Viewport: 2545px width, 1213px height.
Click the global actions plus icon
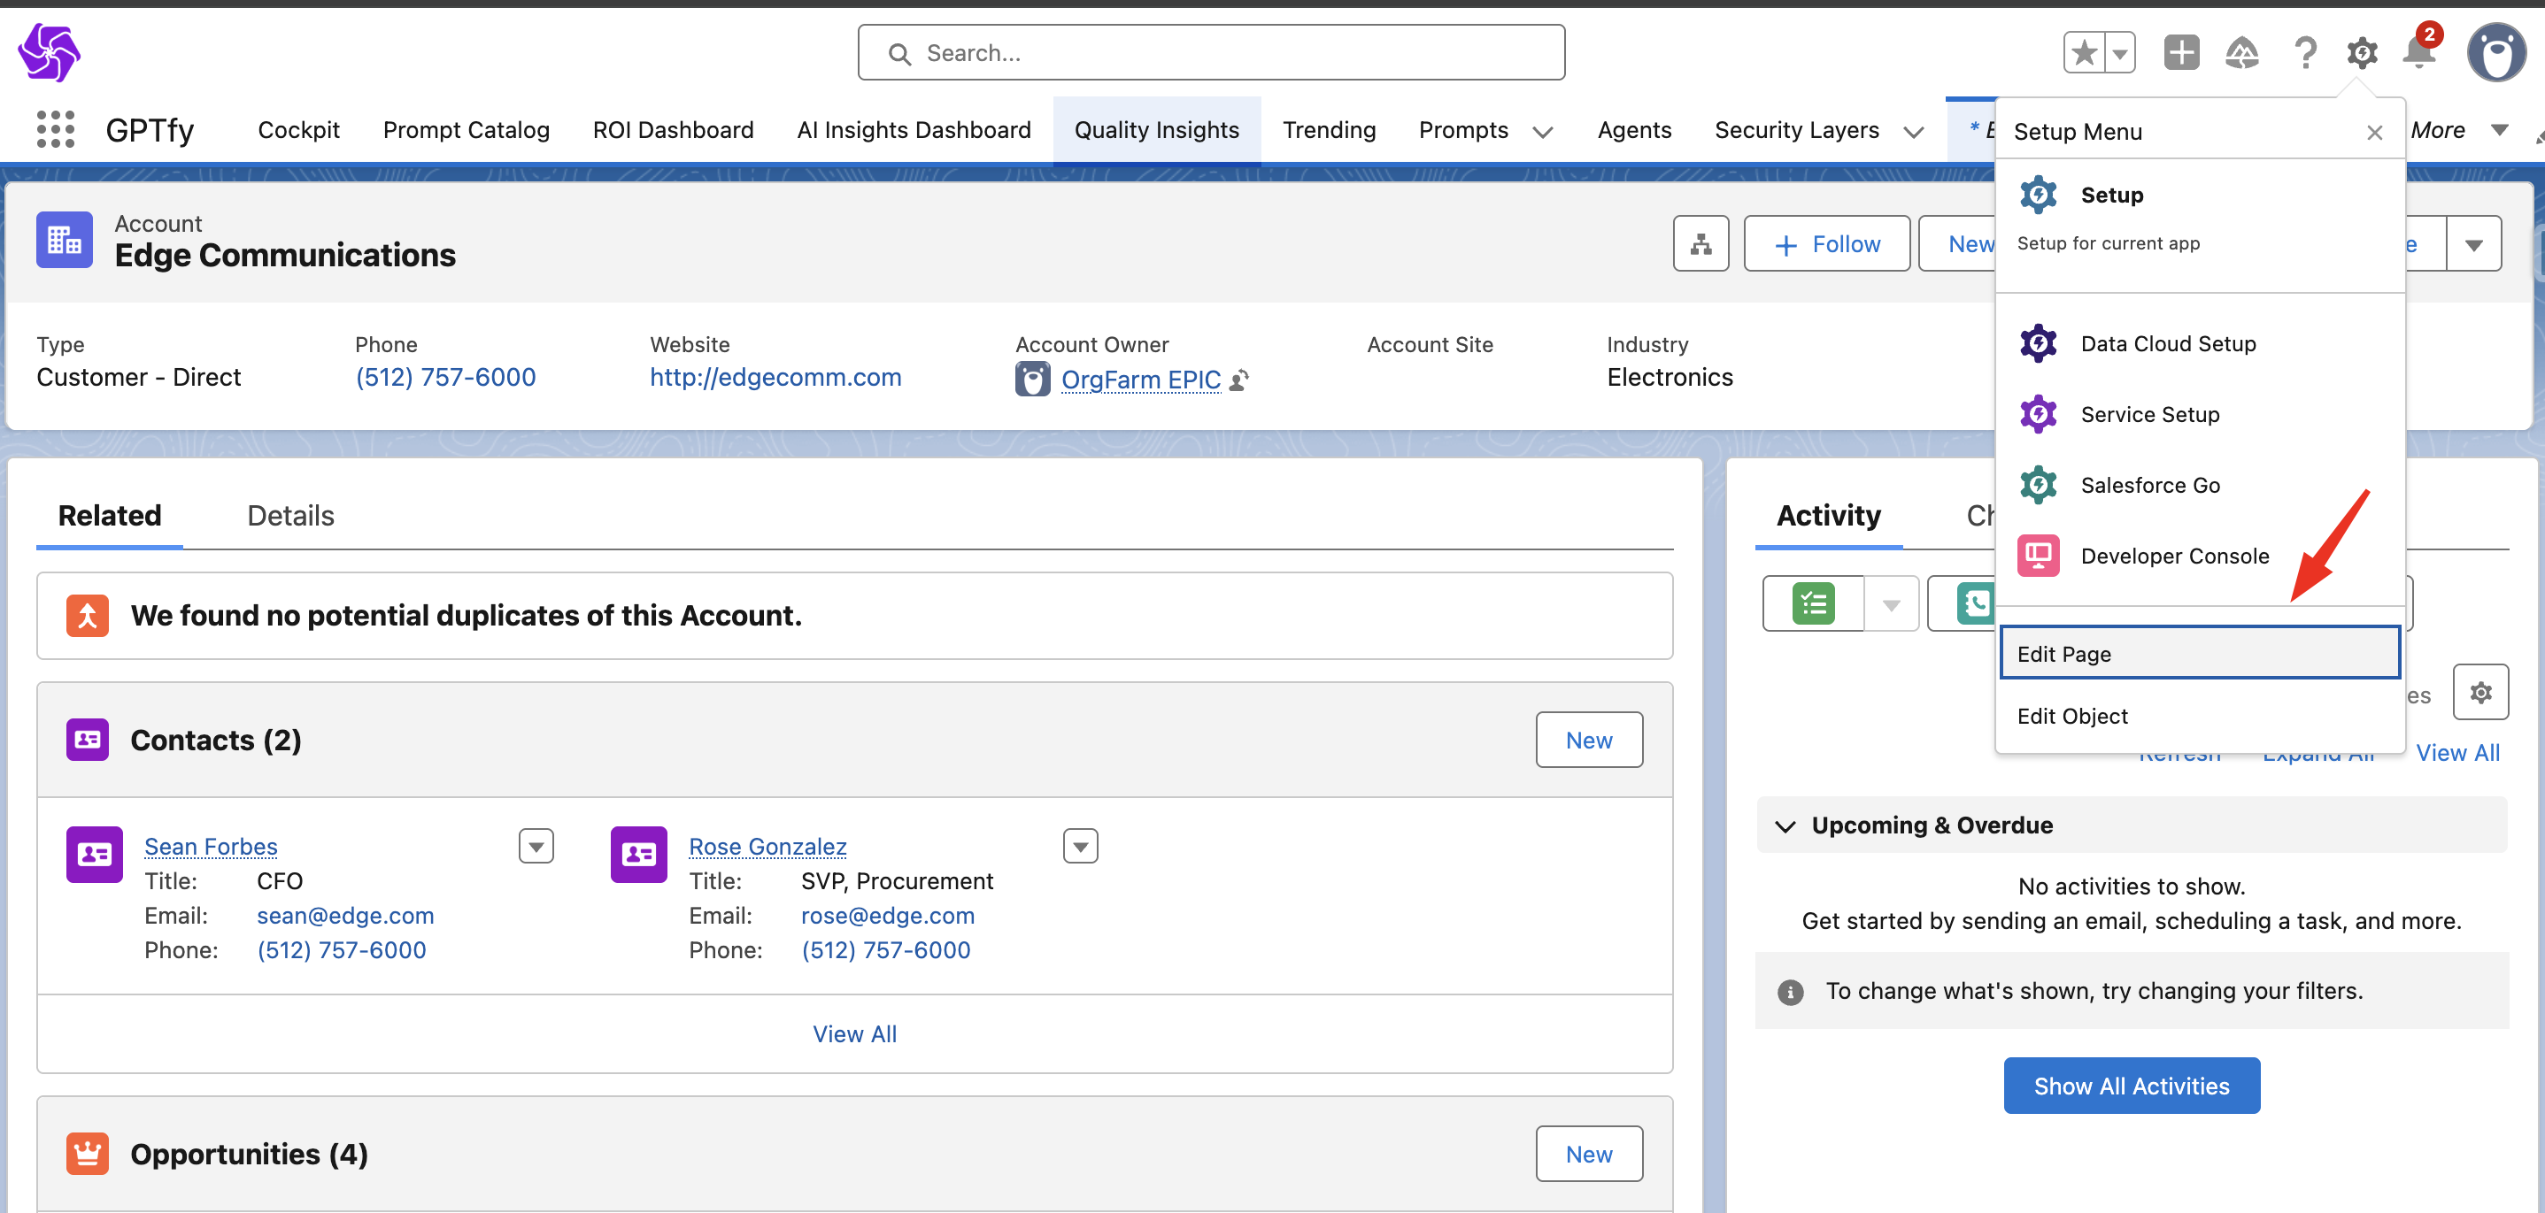pos(2180,52)
